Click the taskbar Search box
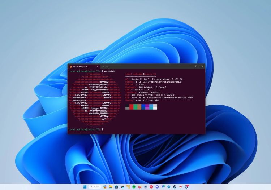Image resolution: width=271 pixels, height=190 pixels. [95, 187]
